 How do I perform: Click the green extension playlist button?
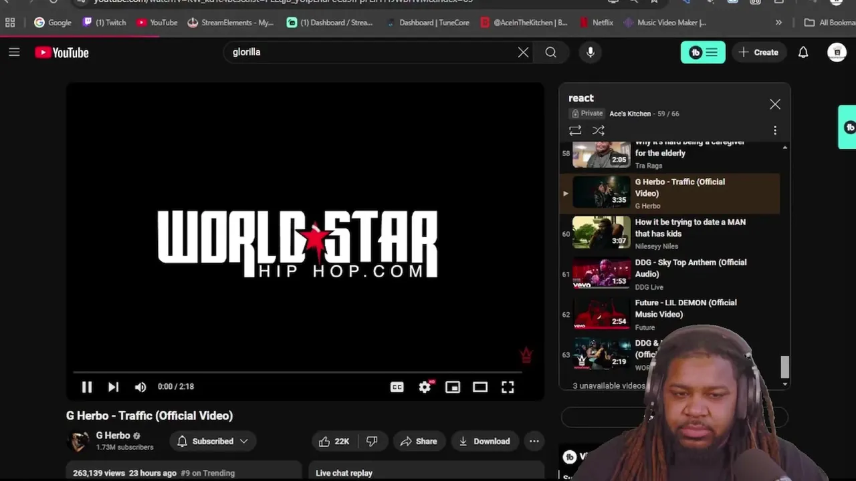point(703,52)
